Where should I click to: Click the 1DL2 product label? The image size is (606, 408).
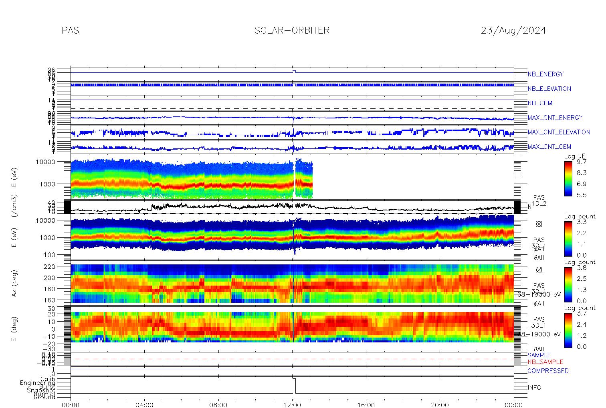pyautogui.click(x=539, y=204)
